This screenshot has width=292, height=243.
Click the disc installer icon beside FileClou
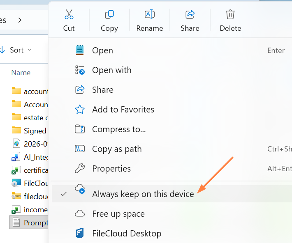(16, 183)
